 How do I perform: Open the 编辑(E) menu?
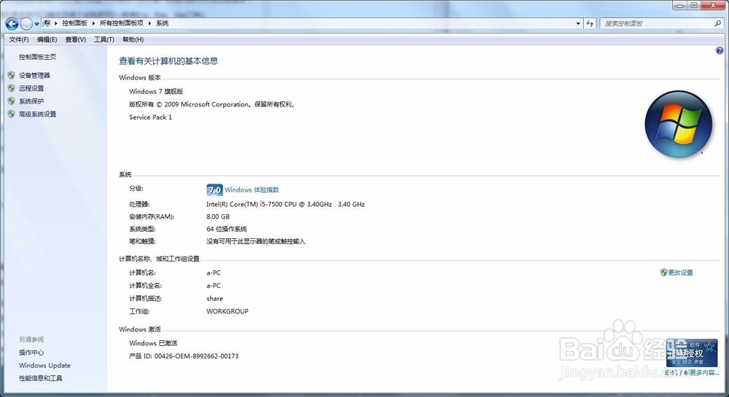tap(47, 39)
